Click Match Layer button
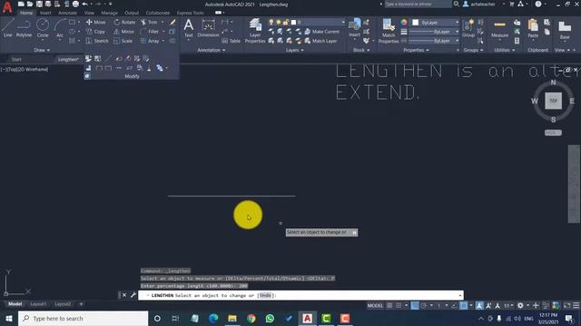This screenshot has width=581, height=326. (320, 41)
